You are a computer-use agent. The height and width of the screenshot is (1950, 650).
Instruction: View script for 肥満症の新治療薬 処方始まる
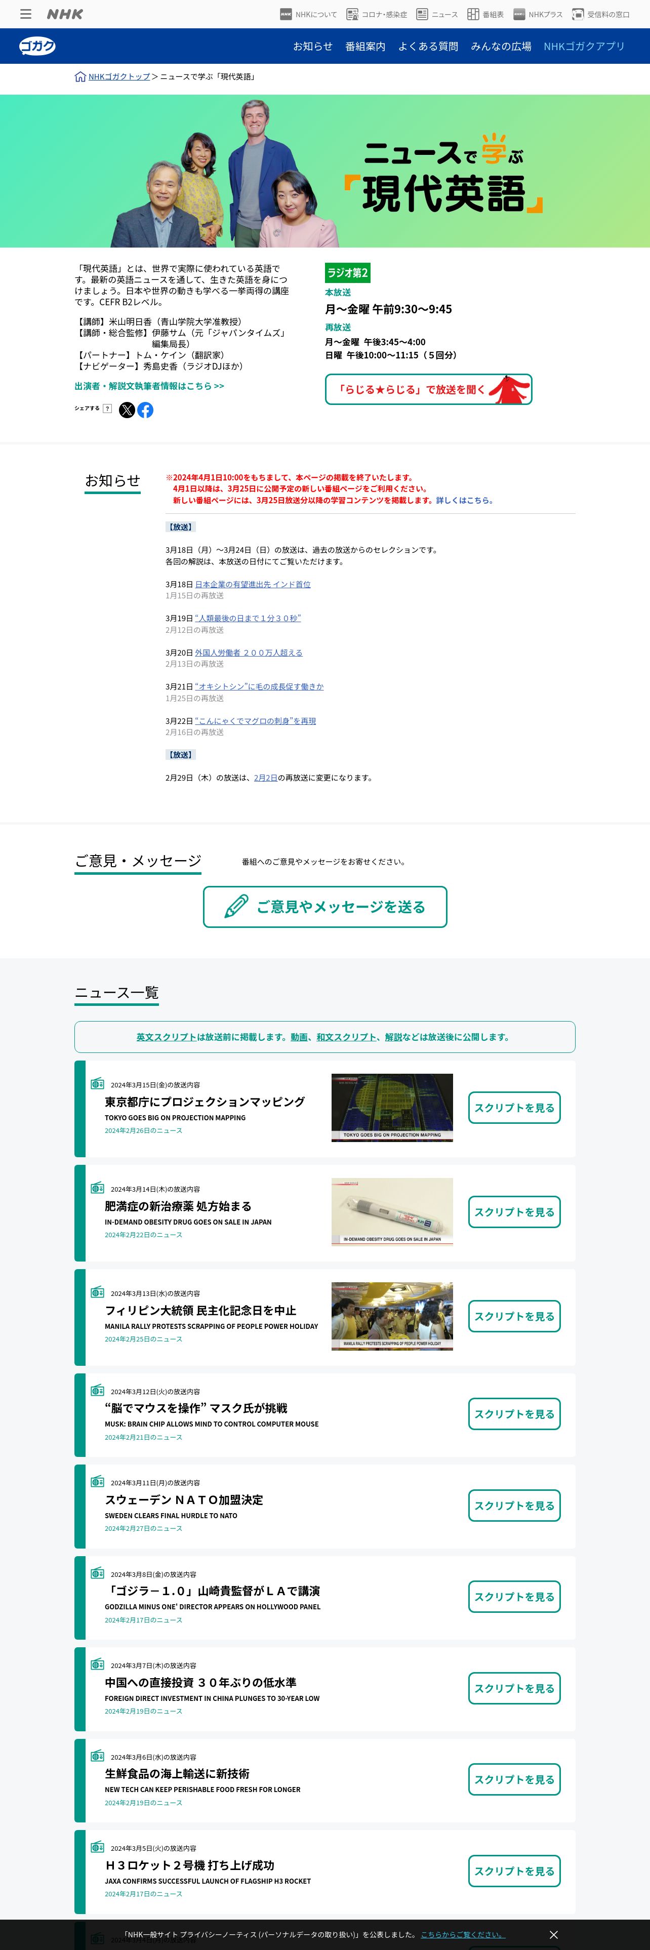514,1212
